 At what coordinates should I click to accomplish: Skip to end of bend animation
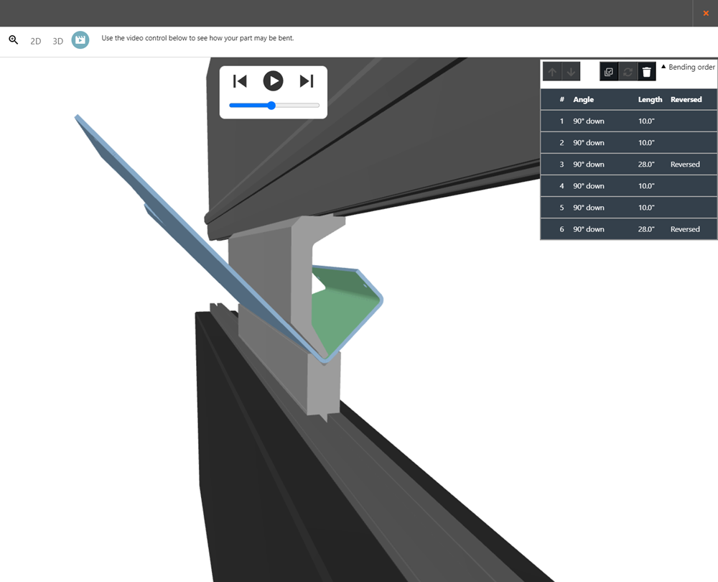click(307, 81)
